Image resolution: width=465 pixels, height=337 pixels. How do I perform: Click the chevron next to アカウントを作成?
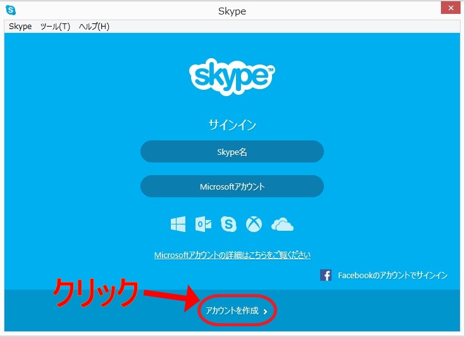pyautogui.click(x=266, y=312)
